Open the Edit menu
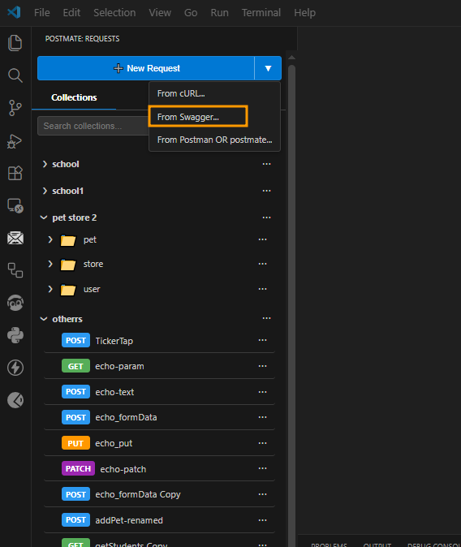This screenshot has height=547, width=461. 71,12
